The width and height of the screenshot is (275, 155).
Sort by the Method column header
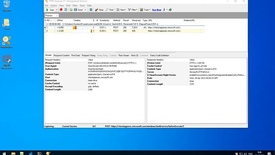pyautogui.click(x=116, y=20)
